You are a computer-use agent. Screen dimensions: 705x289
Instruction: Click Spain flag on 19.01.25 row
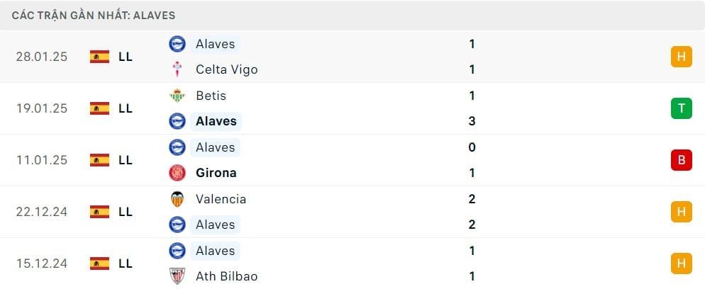point(99,108)
